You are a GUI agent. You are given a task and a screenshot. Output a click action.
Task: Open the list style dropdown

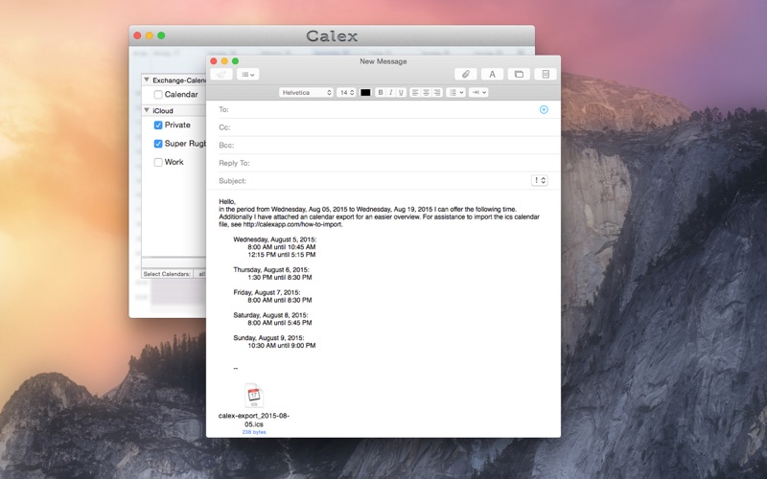(x=455, y=92)
